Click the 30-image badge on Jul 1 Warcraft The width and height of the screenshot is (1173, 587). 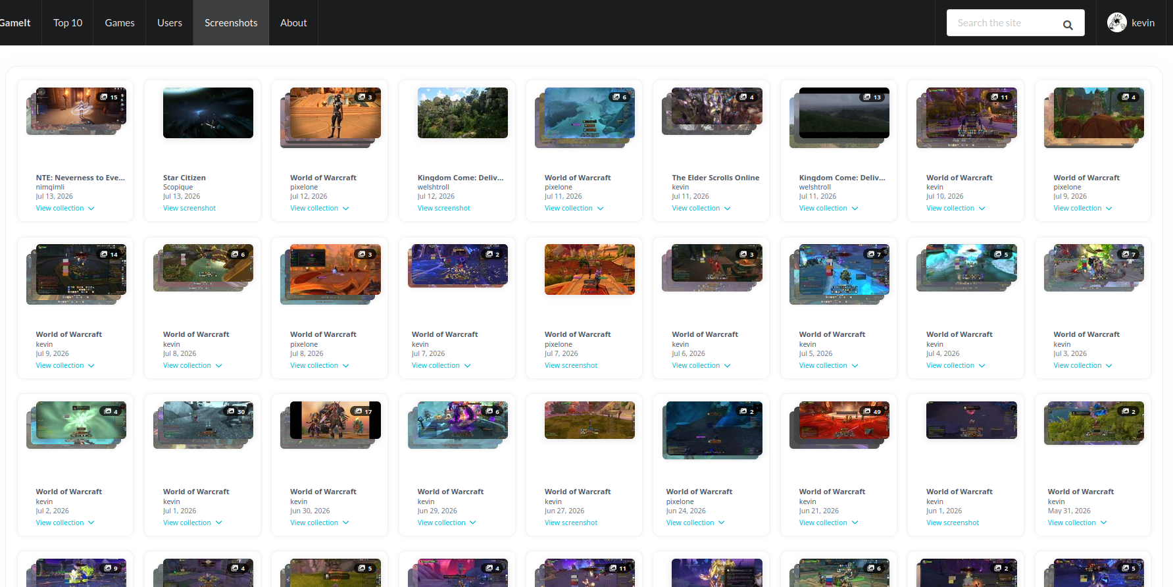click(236, 411)
